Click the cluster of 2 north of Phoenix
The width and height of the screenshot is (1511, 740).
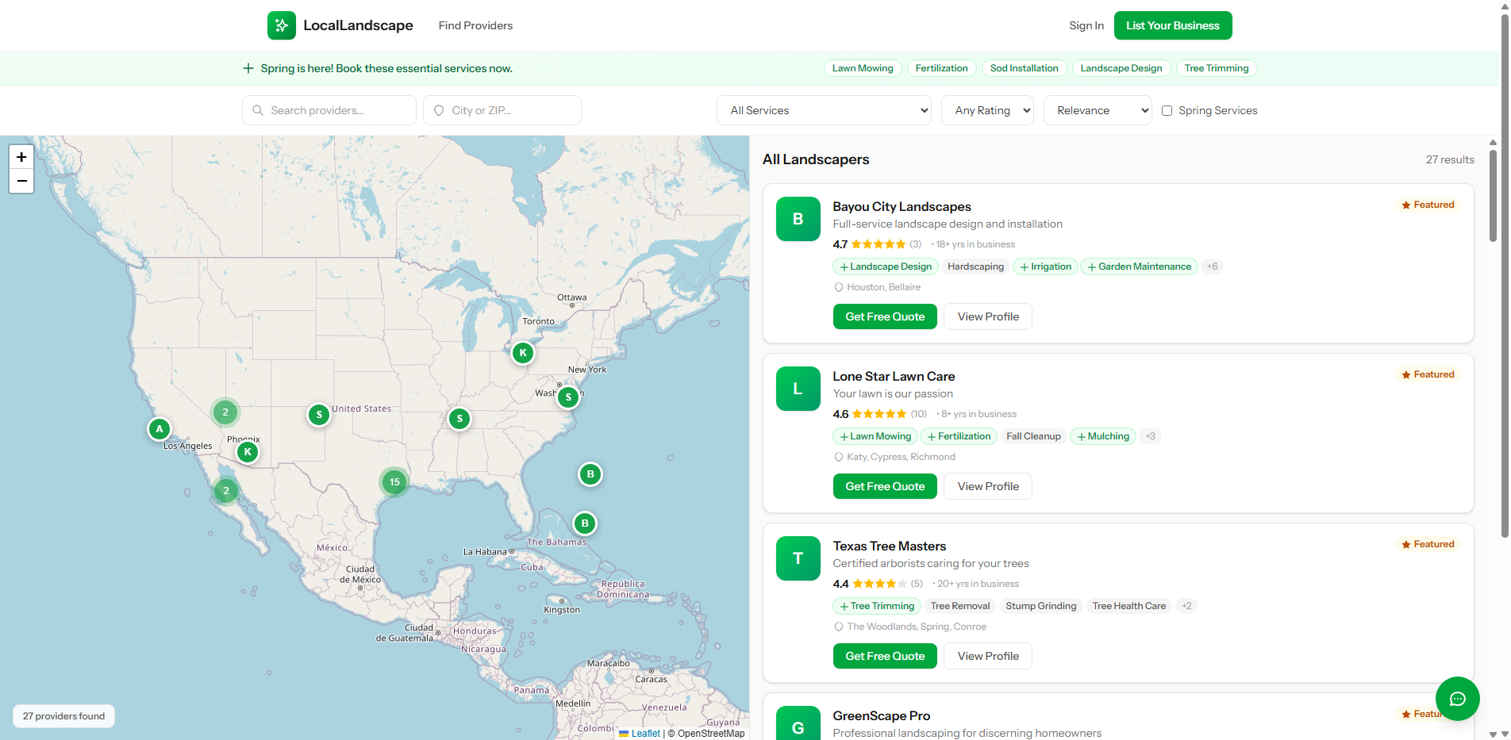(225, 412)
